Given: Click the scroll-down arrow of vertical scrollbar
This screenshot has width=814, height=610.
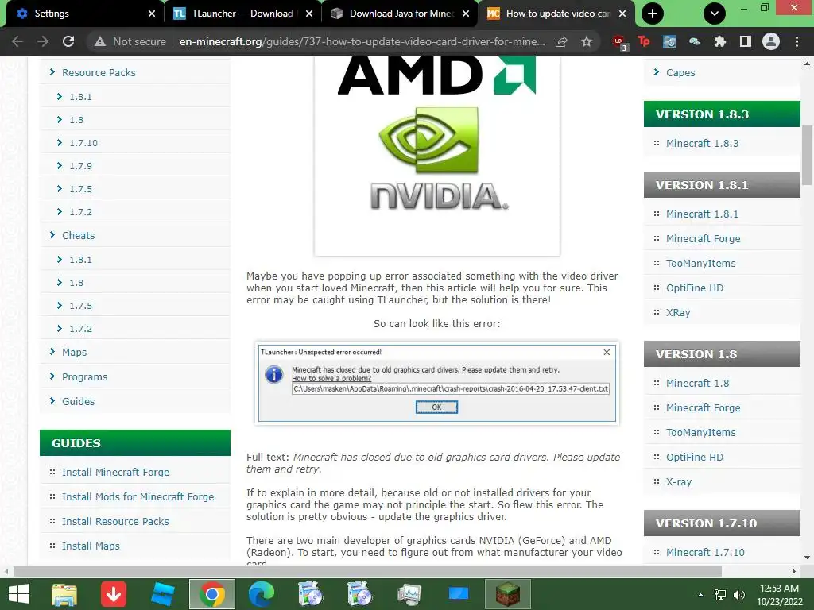Looking at the screenshot, I should [807, 558].
